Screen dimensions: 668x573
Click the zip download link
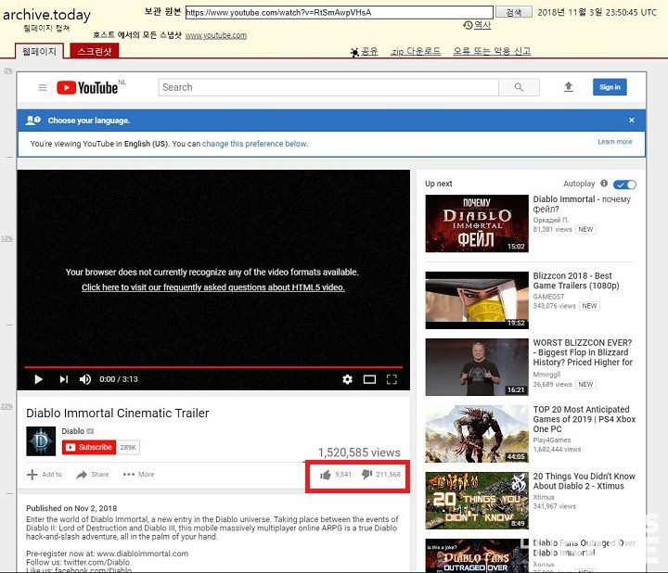416,52
